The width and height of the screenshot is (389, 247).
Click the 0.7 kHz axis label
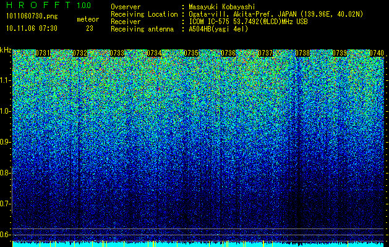(5, 204)
